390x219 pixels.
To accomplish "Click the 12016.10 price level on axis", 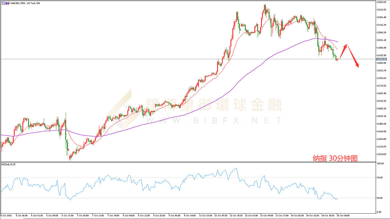I will [381, 40].
